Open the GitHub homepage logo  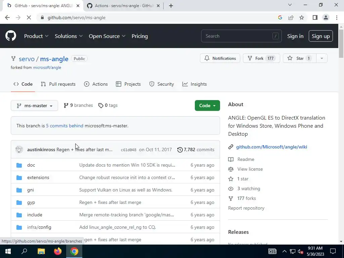tap(11, 36)
